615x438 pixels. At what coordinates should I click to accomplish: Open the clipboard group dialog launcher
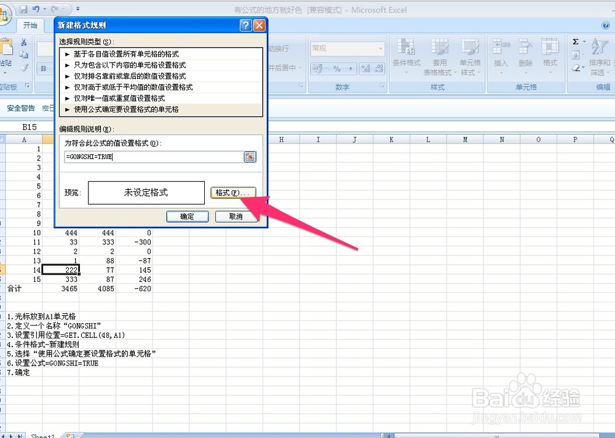point(27,86)
